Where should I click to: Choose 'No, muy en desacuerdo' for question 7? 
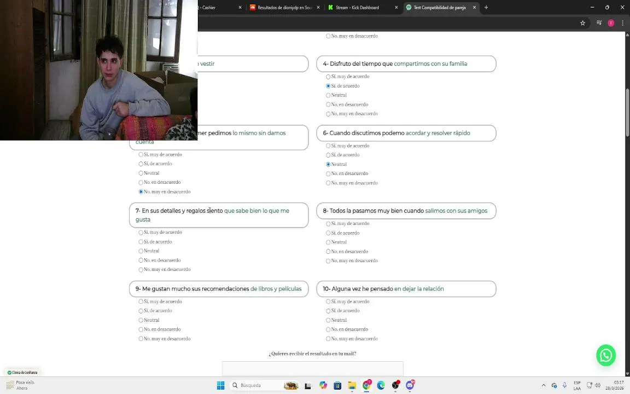[141, 269]
